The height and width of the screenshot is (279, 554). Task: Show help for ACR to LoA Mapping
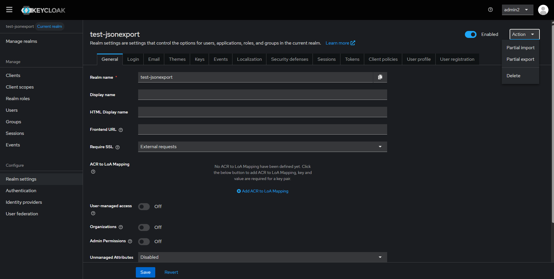point(93,172)
